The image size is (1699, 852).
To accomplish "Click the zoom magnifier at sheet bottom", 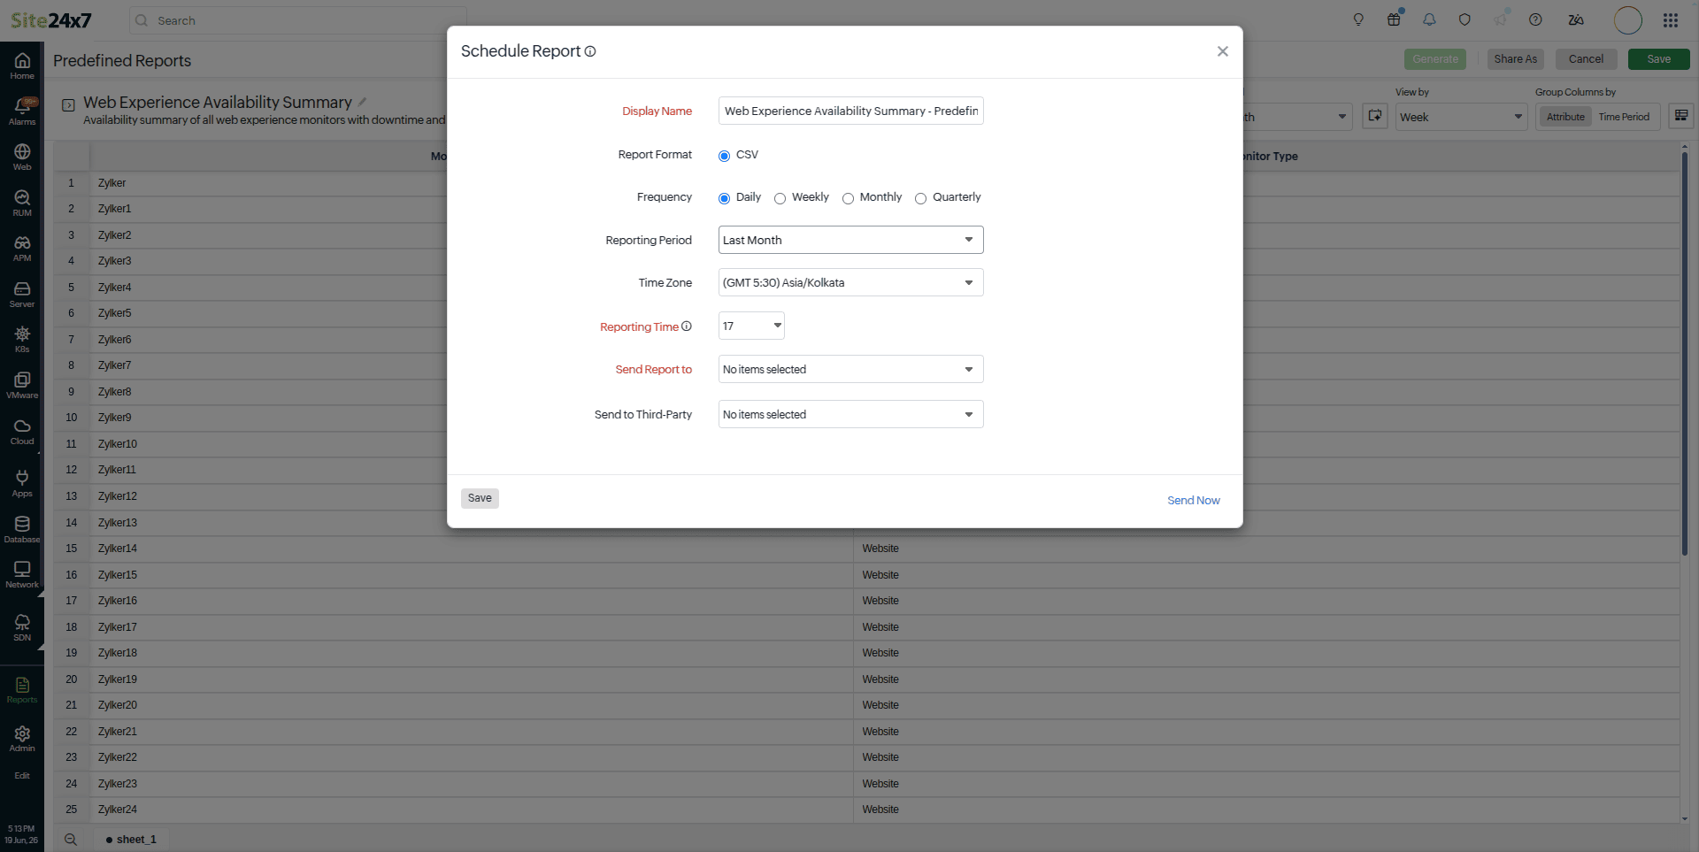I will 71,840.
